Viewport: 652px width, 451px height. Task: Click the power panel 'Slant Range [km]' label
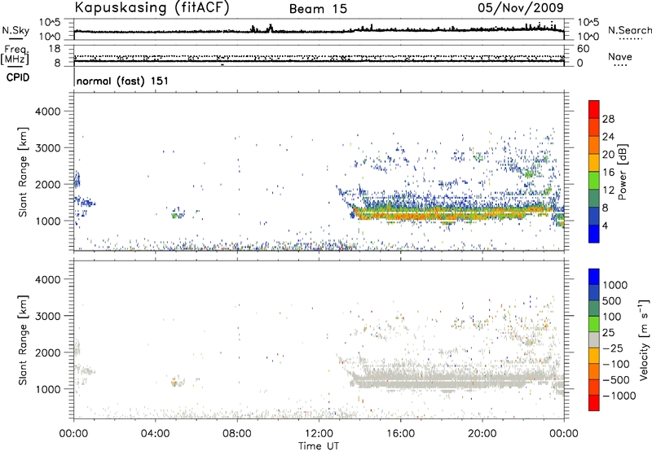23,172
